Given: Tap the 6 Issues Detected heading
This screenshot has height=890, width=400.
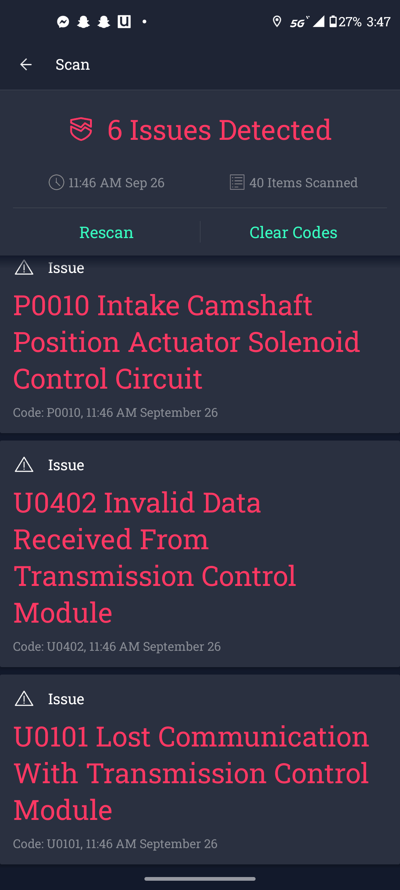Looking at the screenshot, I should [219, 129].
